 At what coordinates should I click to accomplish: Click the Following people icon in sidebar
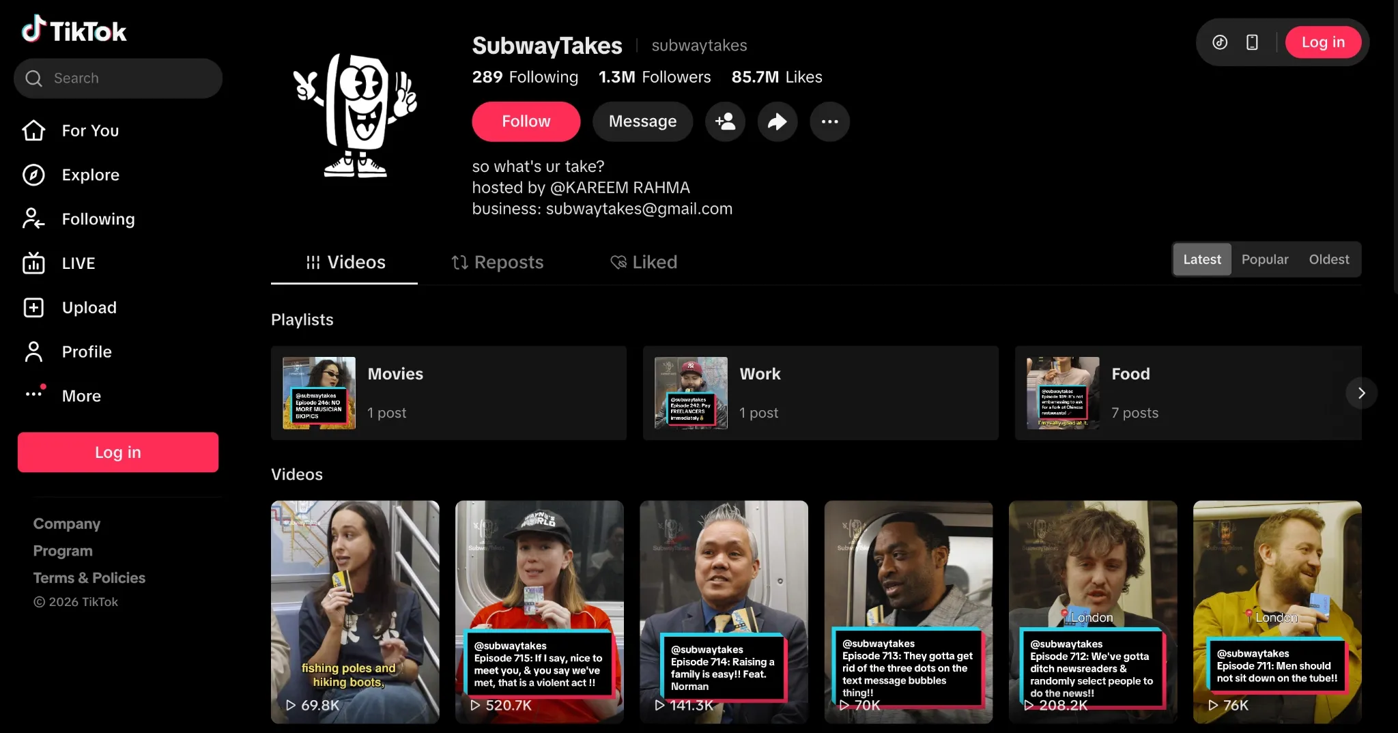[x=33, y=218]
